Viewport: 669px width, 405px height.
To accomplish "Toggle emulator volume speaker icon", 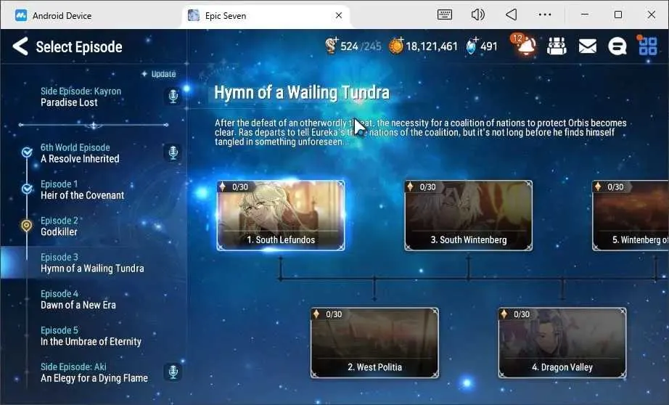I will coord(477,15).
